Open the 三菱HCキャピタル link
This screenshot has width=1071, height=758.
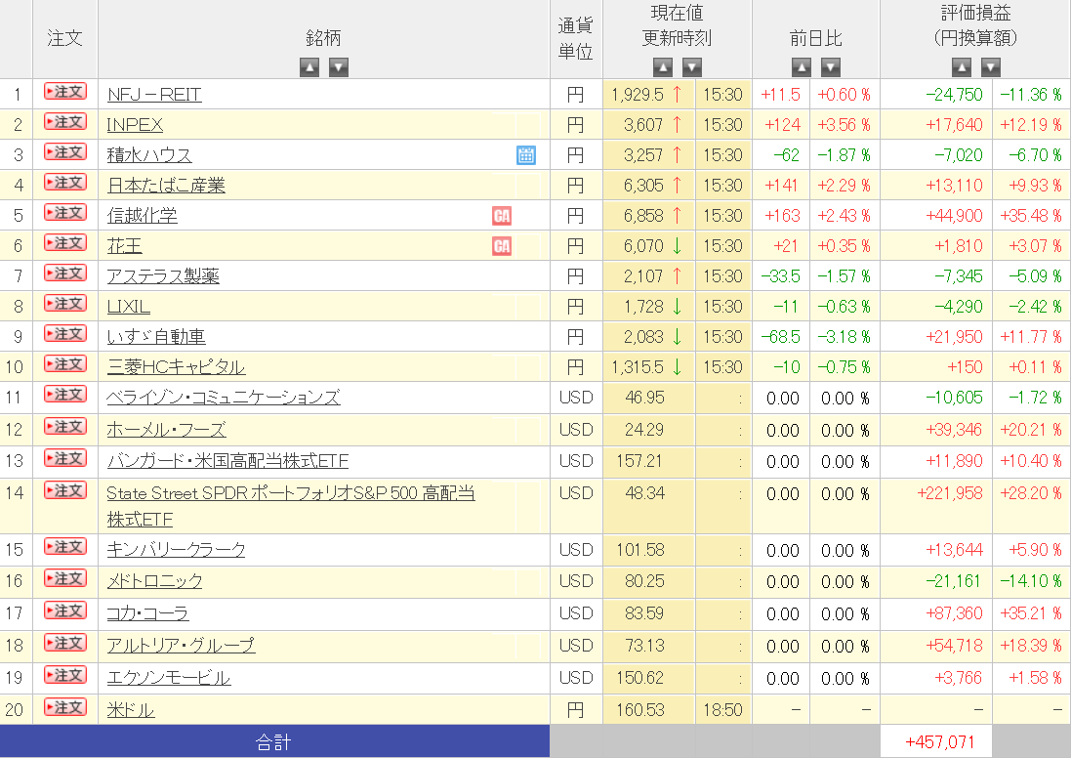(177, 367)
